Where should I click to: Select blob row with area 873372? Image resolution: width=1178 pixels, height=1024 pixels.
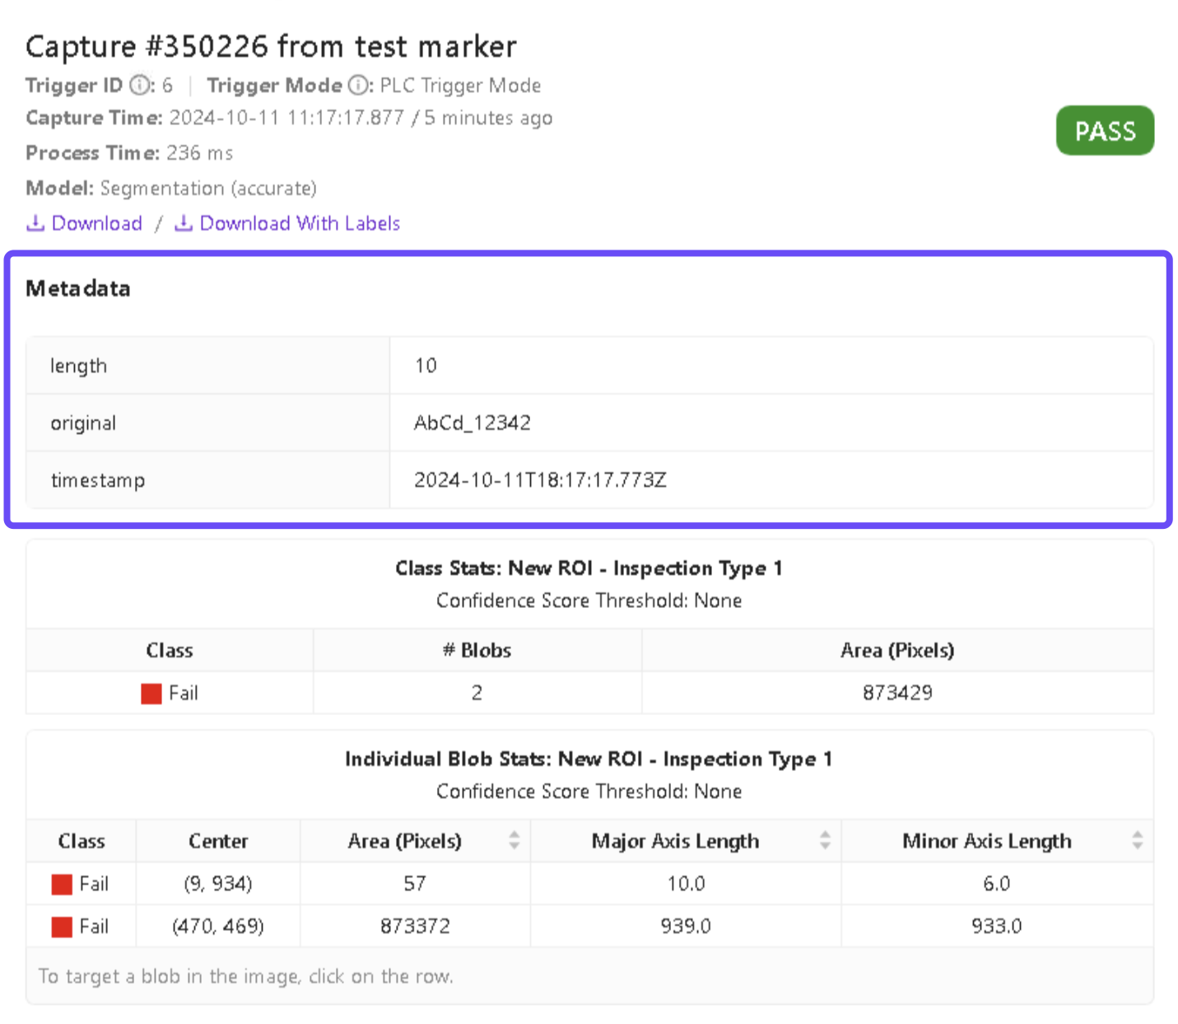click(x=415, y=926)
